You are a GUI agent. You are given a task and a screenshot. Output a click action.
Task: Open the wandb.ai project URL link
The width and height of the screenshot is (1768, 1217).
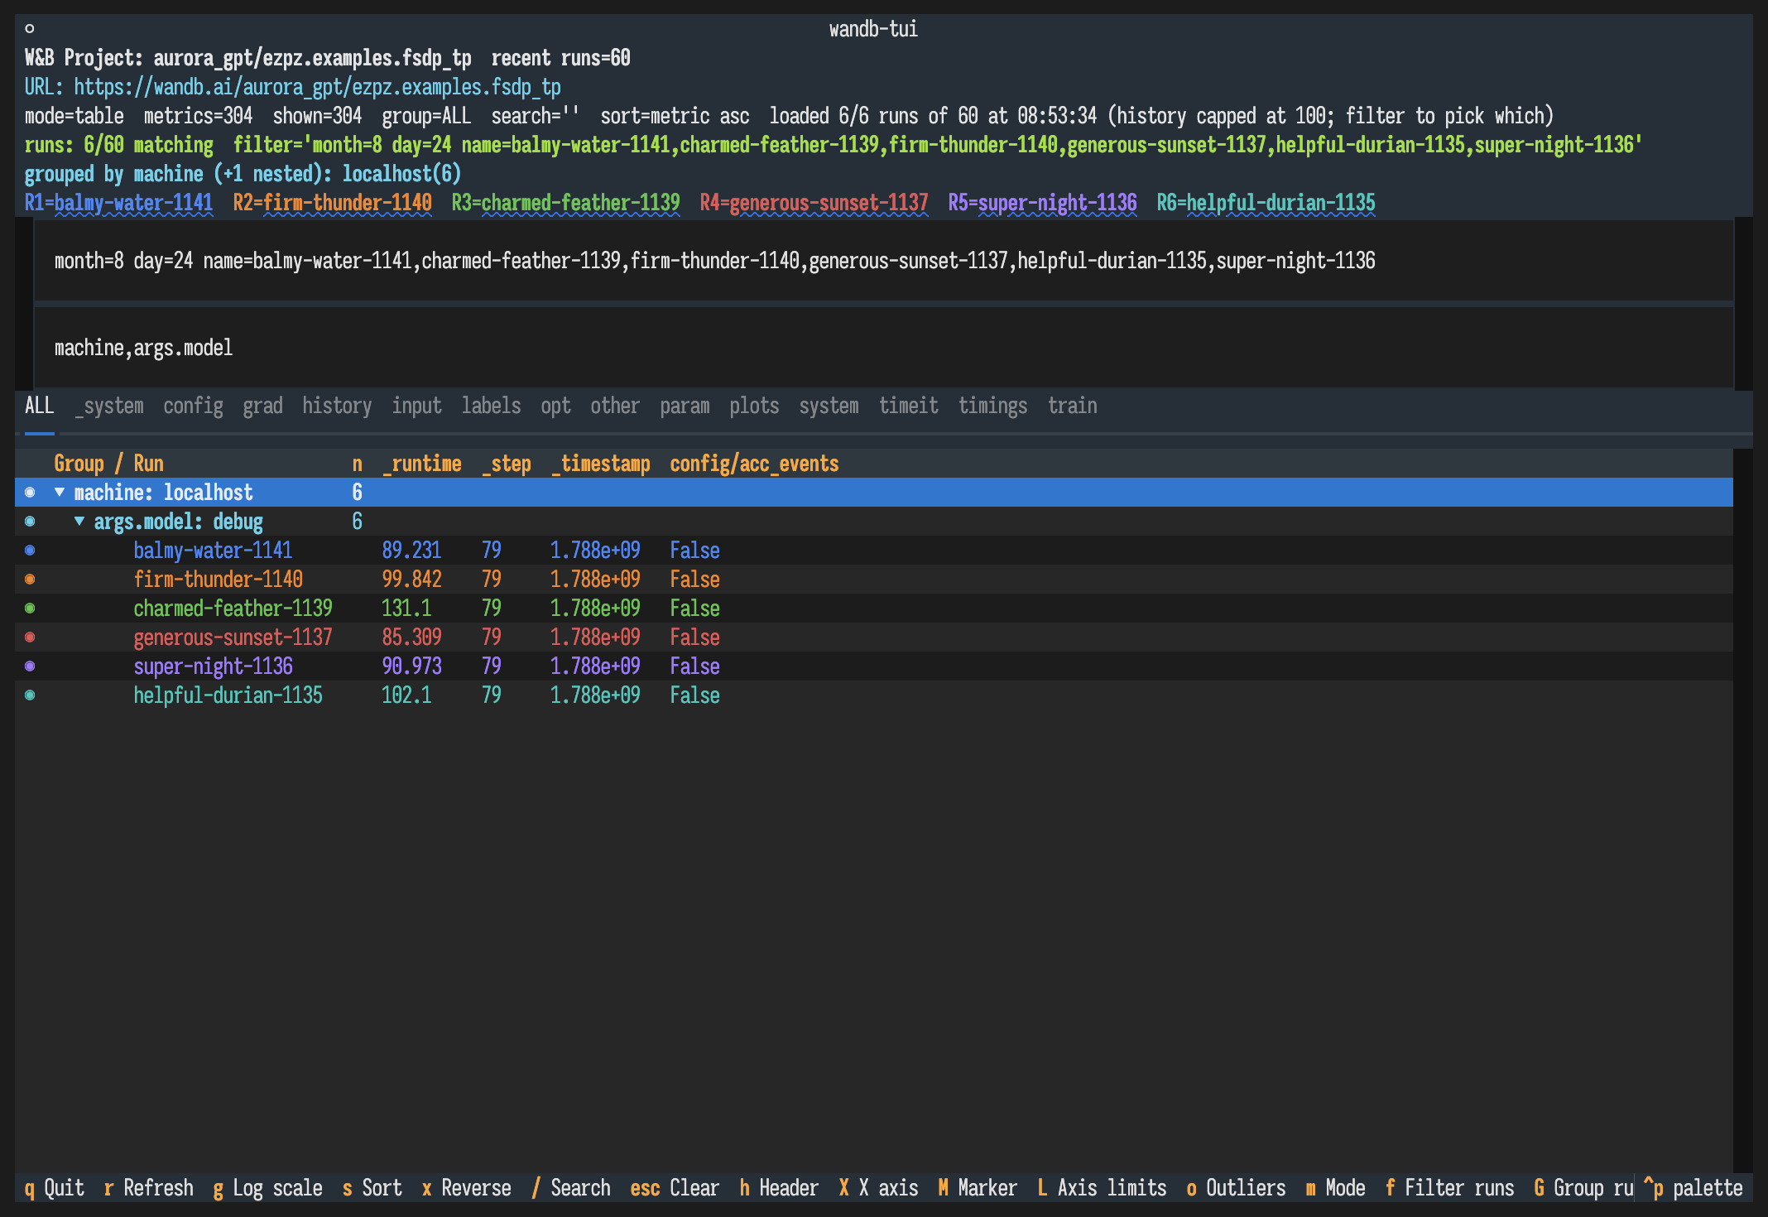point(317,87)
